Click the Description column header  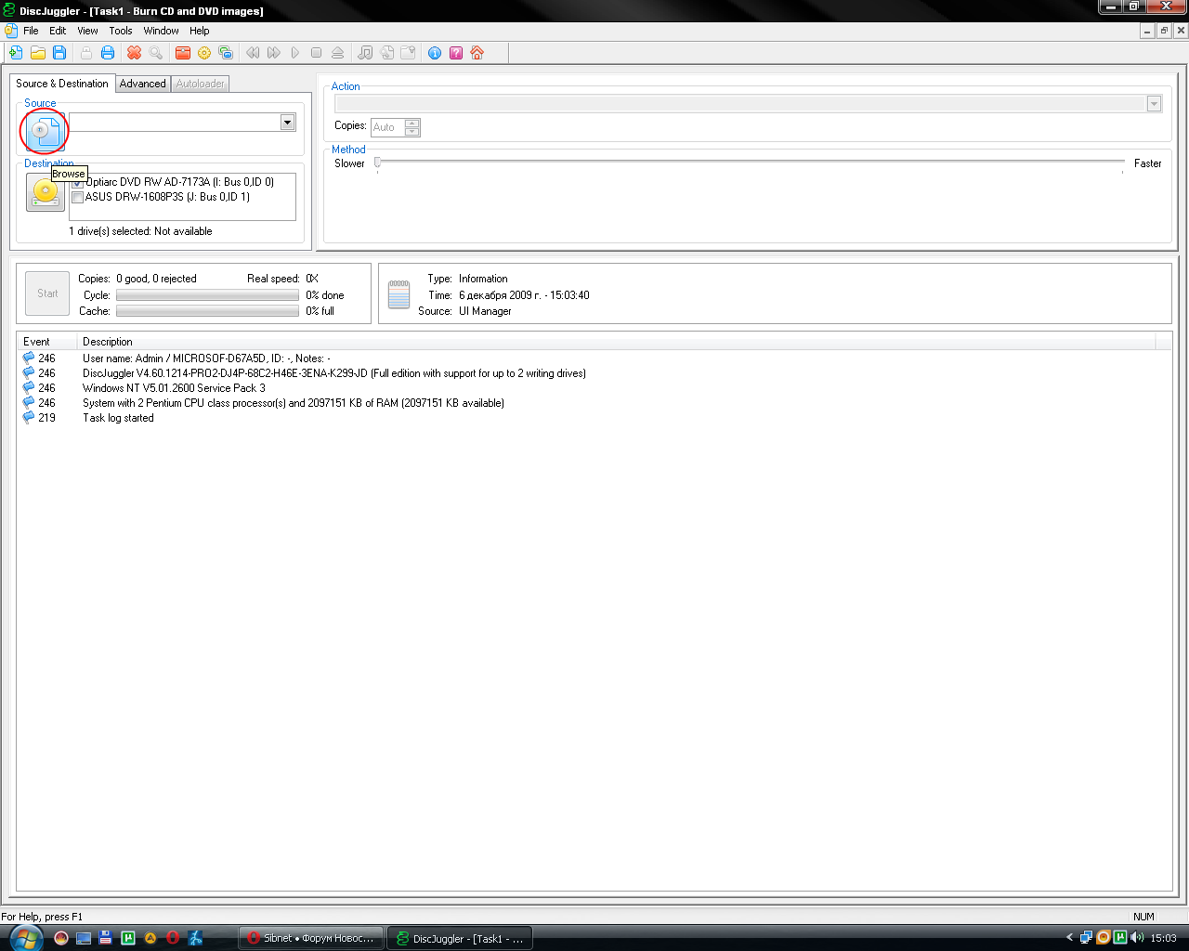(x=617, y=342)
